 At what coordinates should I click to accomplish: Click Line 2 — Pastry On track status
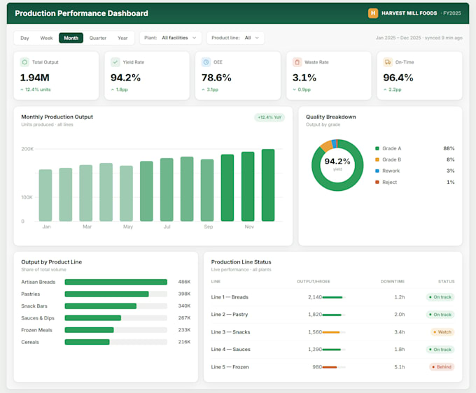pos(440,315)
